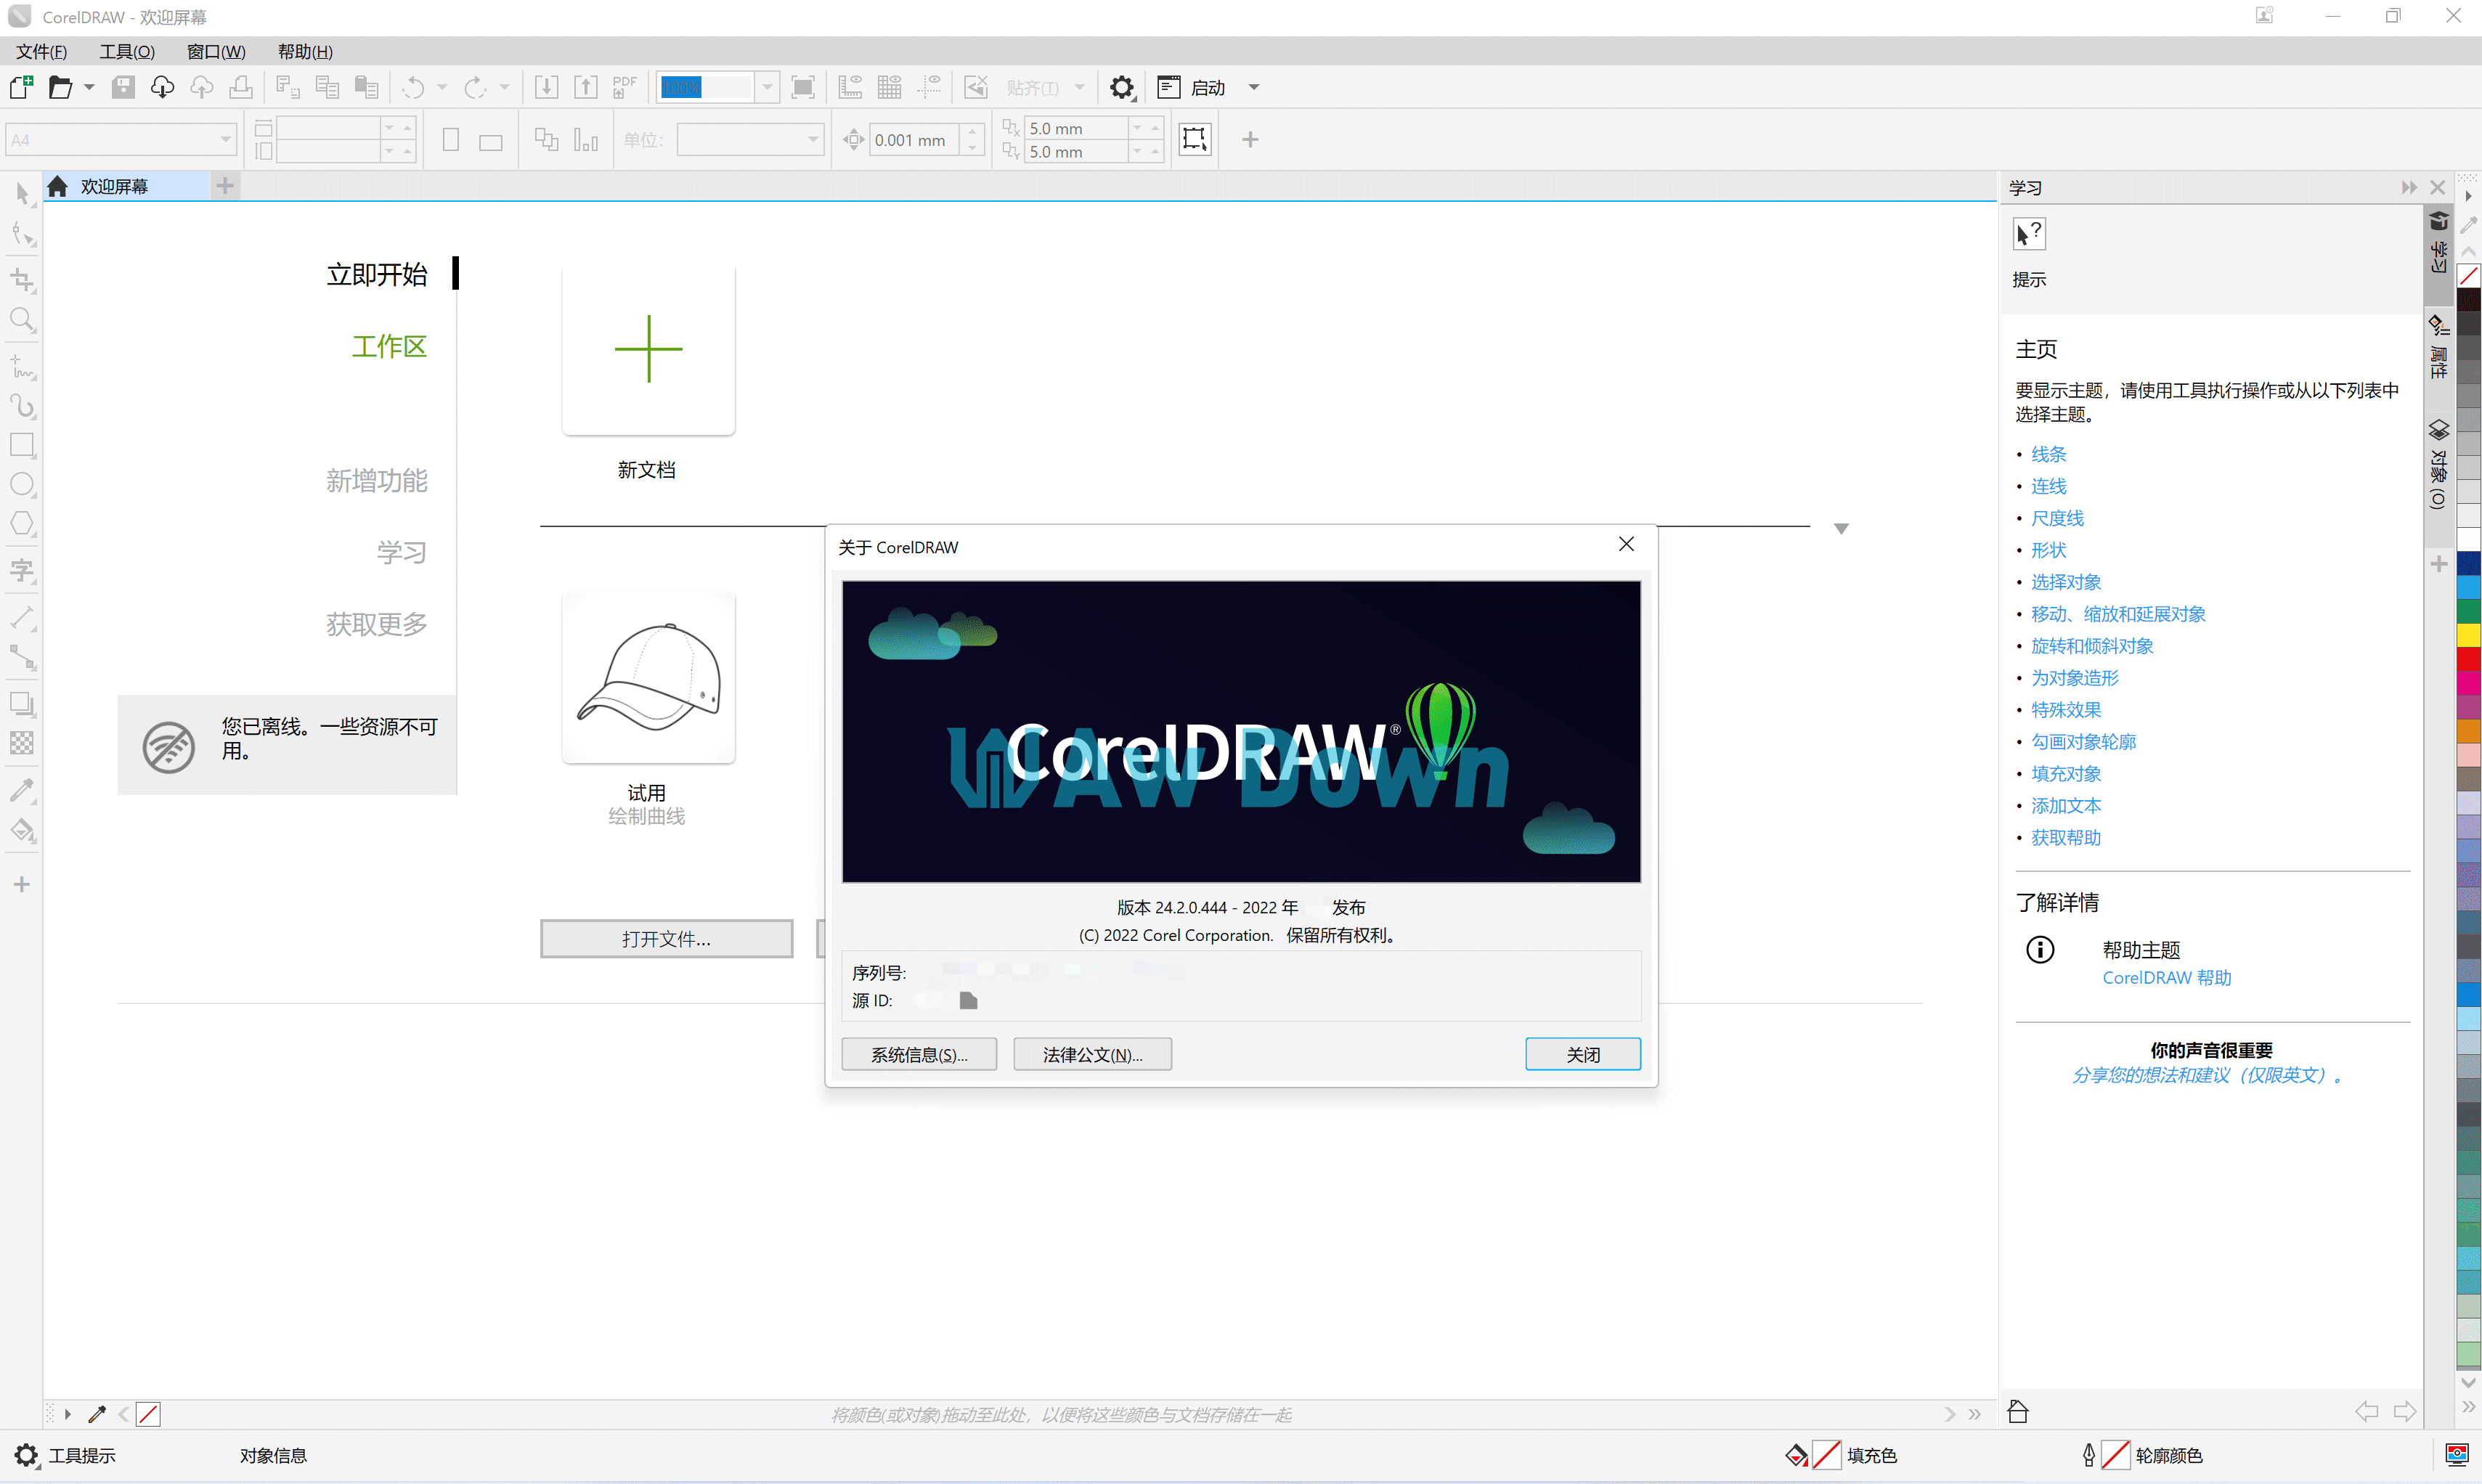Open the workspace launch dropdown arrow
This screenshot has height=1484, width=2482.
tap(1254, 88)
